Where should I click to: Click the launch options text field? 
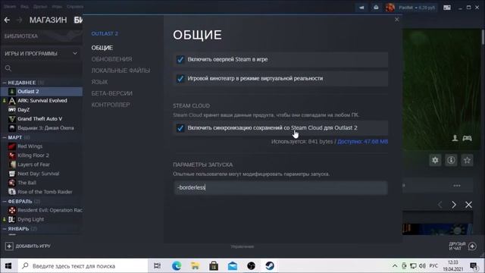pyautogui.click(x=280, y=187)
